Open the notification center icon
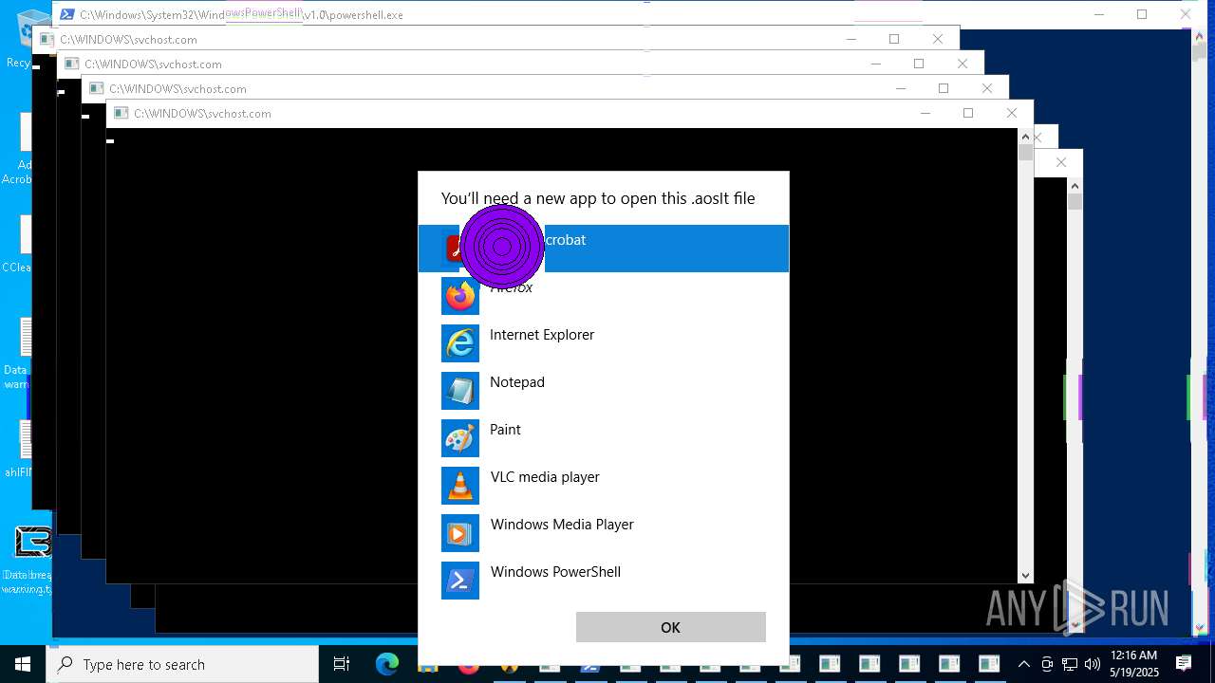This screenshot has height=683, width=1215. [x=1184, y=664]
